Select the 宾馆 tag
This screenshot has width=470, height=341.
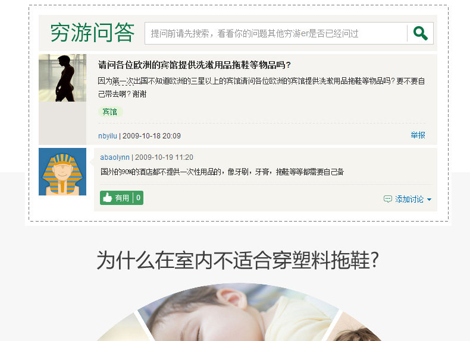[110, 112]
